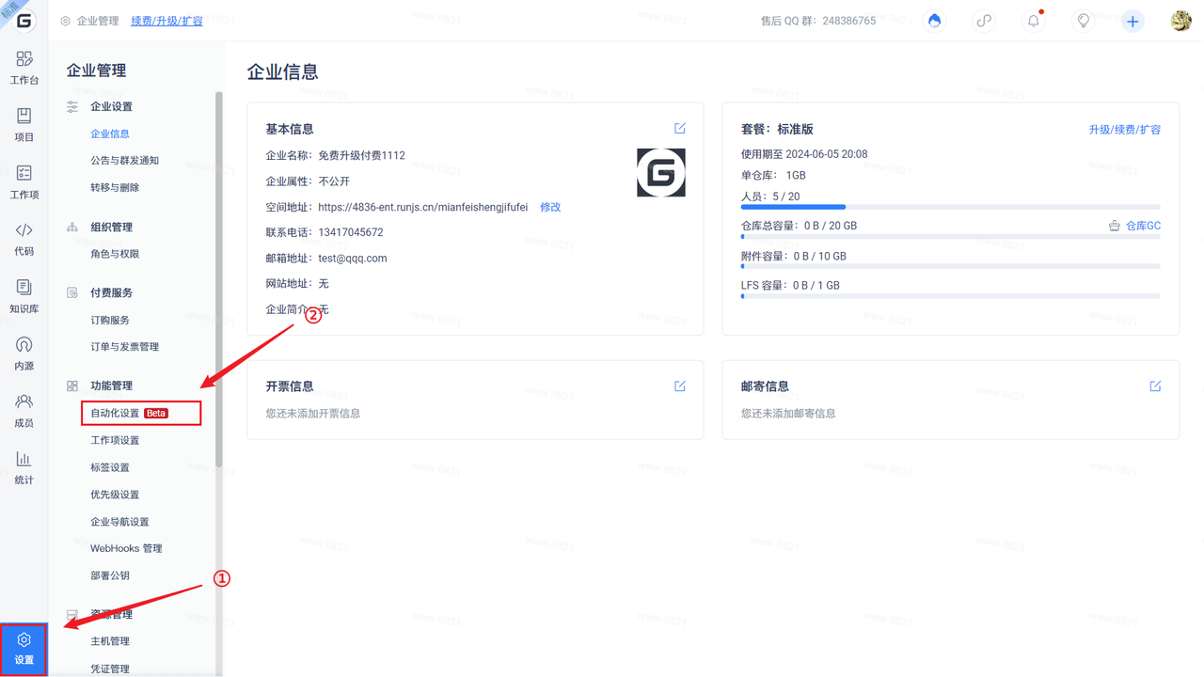Viewport: 1204px width, 677px height.
Task: Click the 升级/续费/扩容 link in plan card
Action: pos(1125,130)
